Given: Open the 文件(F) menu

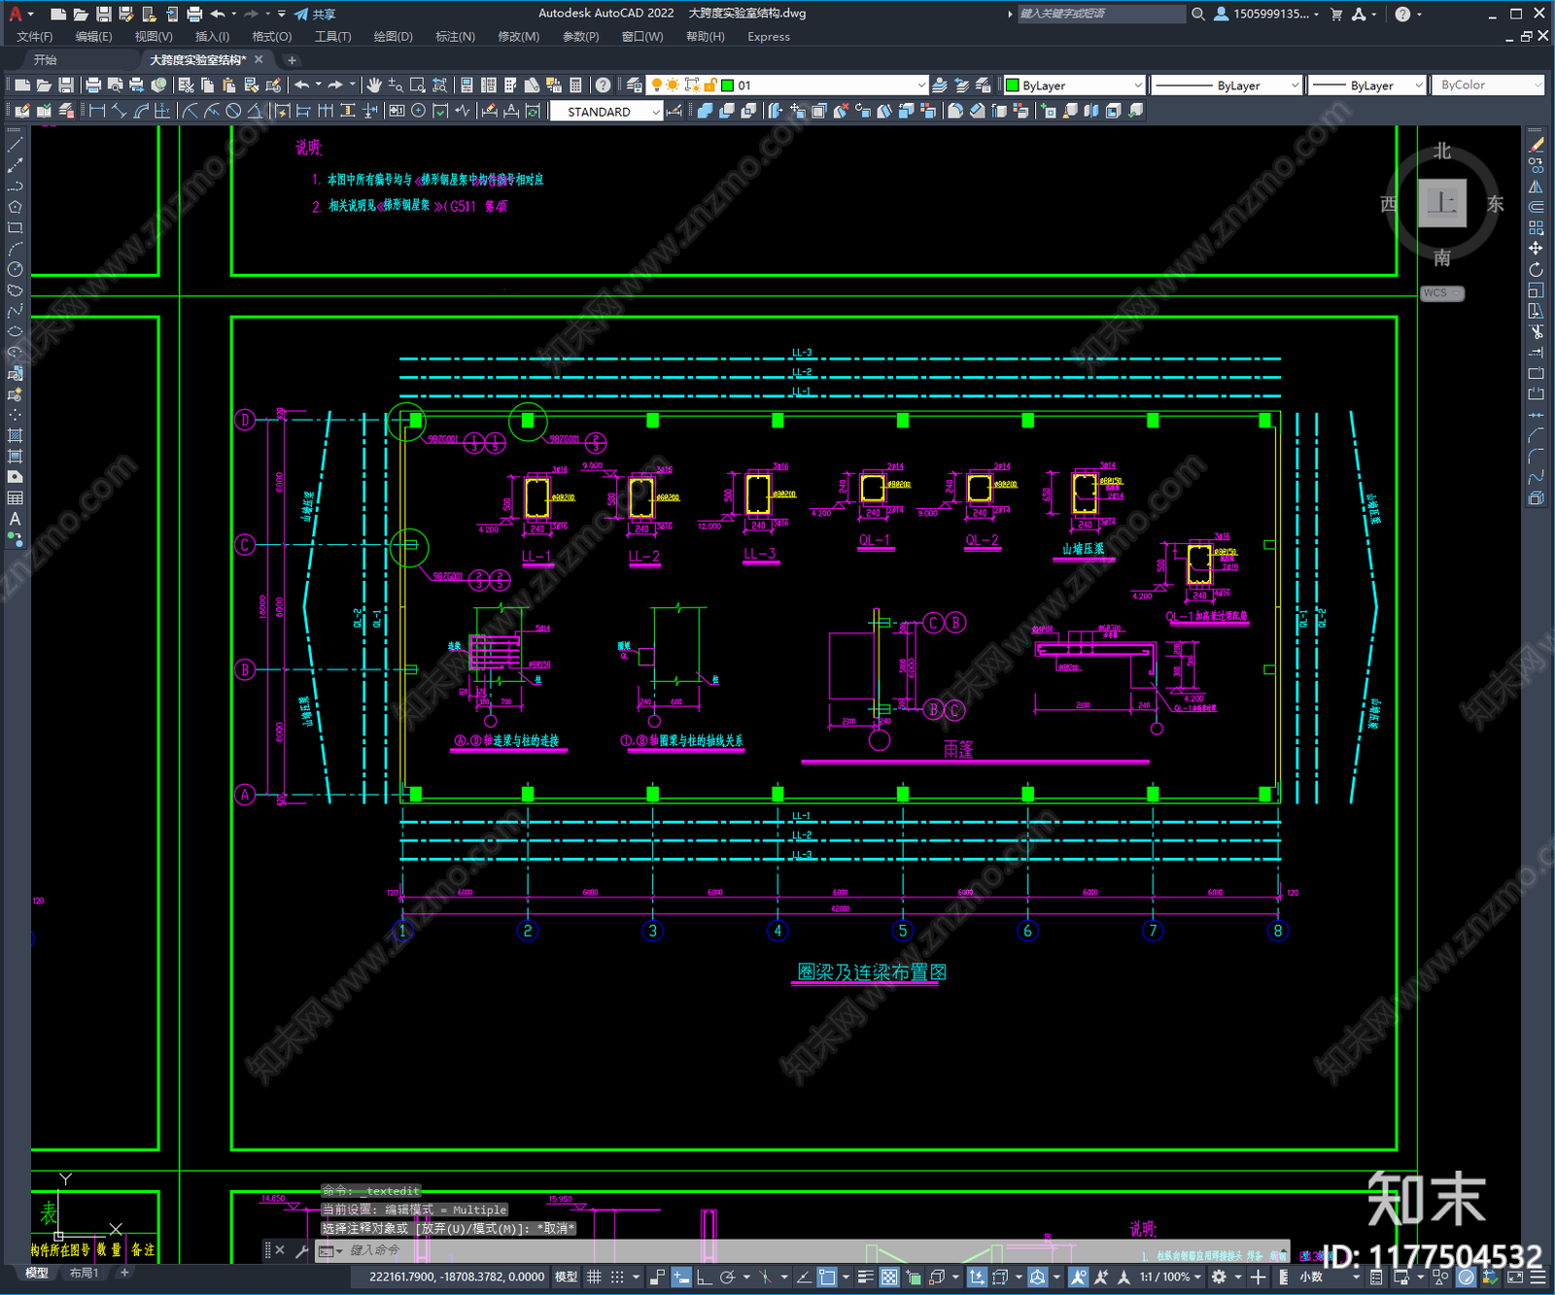Looking at the screenshot, I should coord(35,37).
